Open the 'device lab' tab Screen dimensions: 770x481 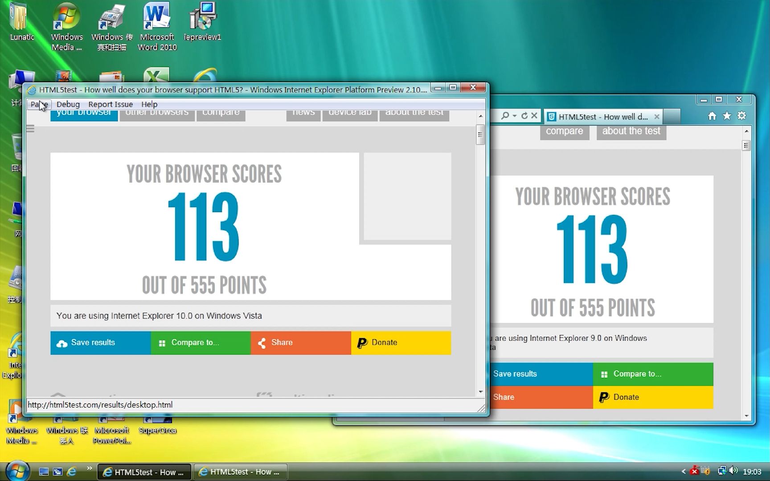350,115
